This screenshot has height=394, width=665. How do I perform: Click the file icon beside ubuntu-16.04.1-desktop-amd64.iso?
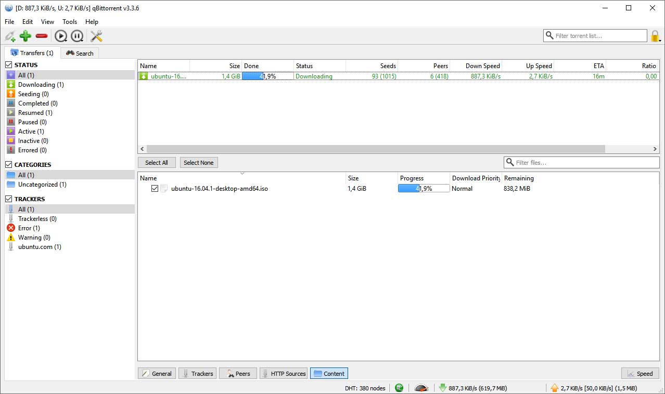(x=164, y=189)
